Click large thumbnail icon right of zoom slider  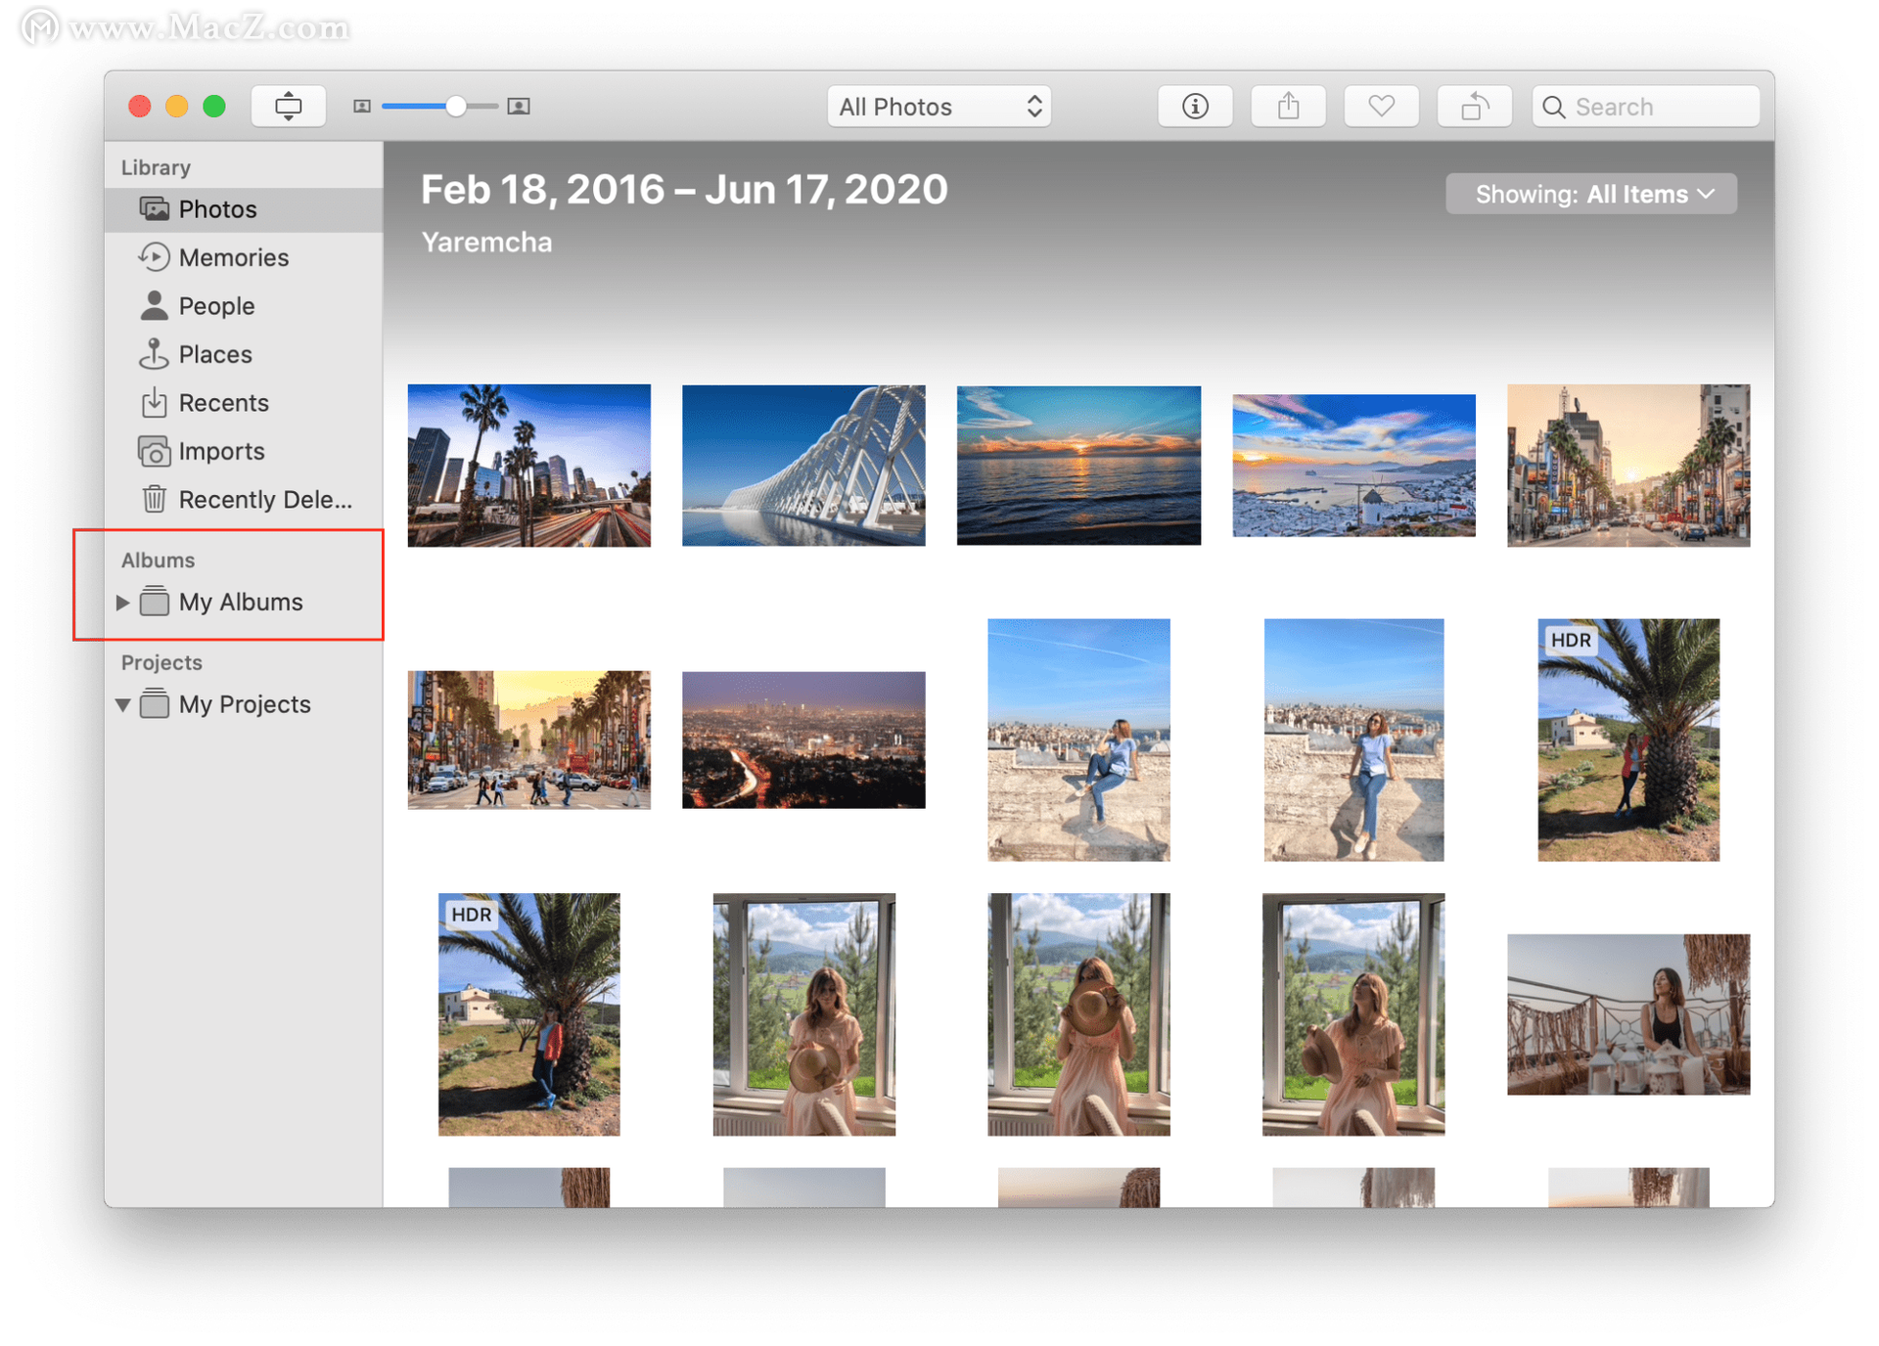click(519, 107)
